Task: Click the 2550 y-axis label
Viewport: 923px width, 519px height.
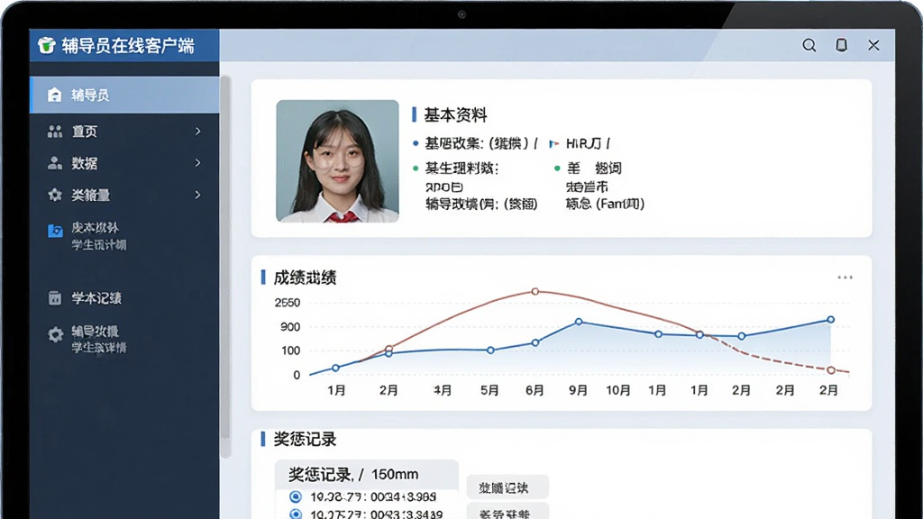Action: click(x=288, y=303)
